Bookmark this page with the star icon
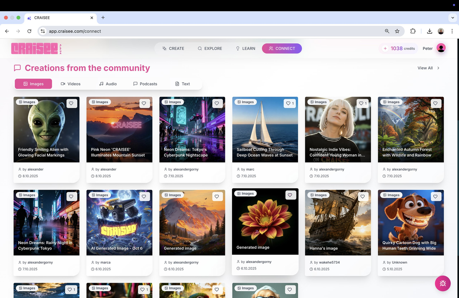Viewport: 459px width, 298px height. [x=397, y=31]
